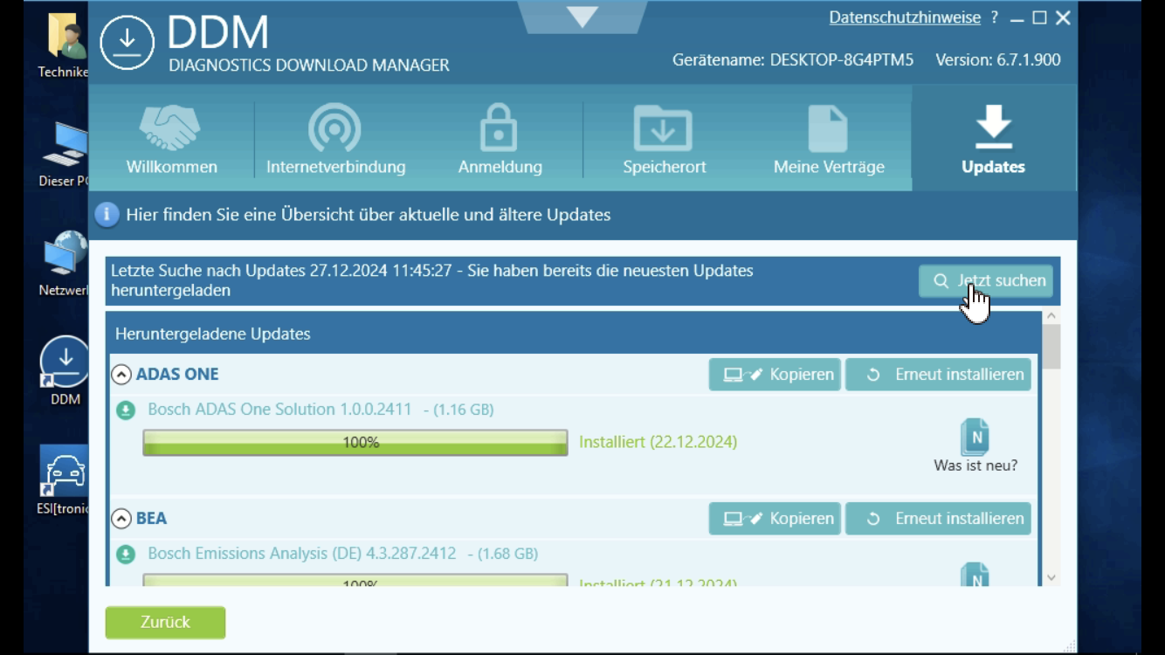Select the Bosch ADAS One Solution 1.0.0.2411 text
The width and height of the screenshot is (1165, 655).
click(x=279, y=410)
